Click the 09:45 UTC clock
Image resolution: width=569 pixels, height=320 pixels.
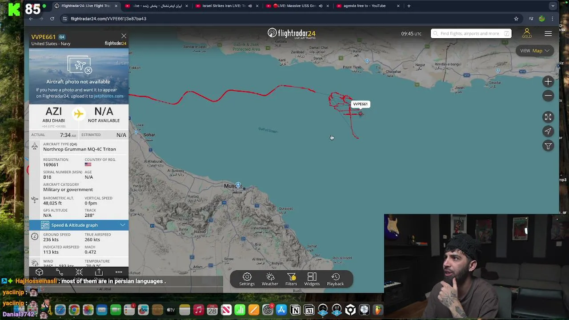(411, 34)
